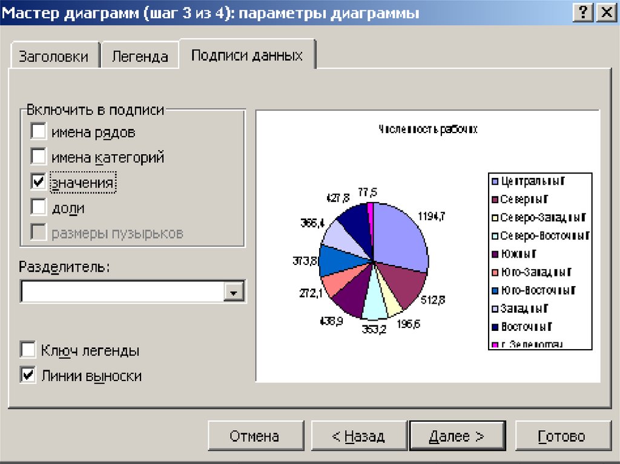
Task: Select the Подписи данных tab
Action: point(247,54)
